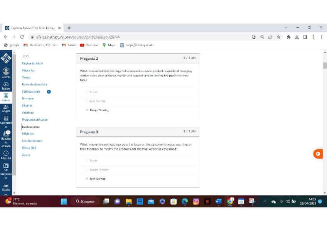Image resolution: width=327 pixels, height=231 pixels.
Task: Click the page vertical scrollbar thumb
Action: click(325, 66)
